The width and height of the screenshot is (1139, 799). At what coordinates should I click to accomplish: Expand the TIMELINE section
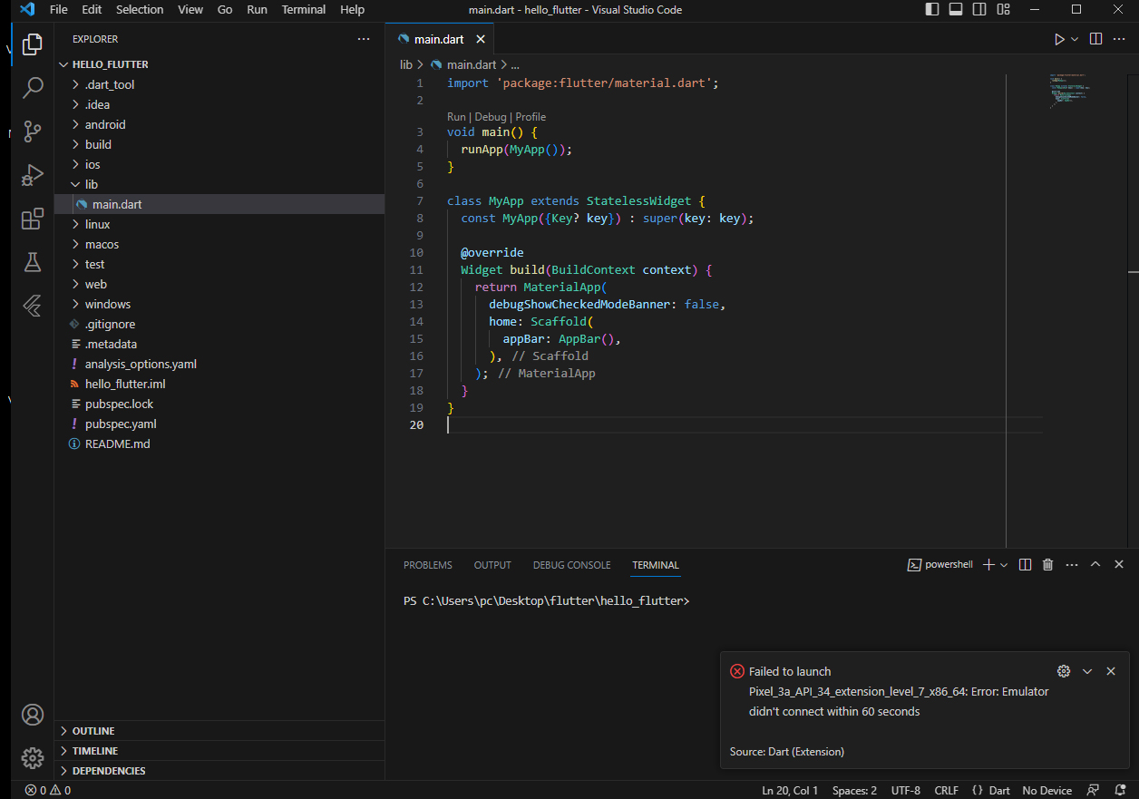click(219, 750)
